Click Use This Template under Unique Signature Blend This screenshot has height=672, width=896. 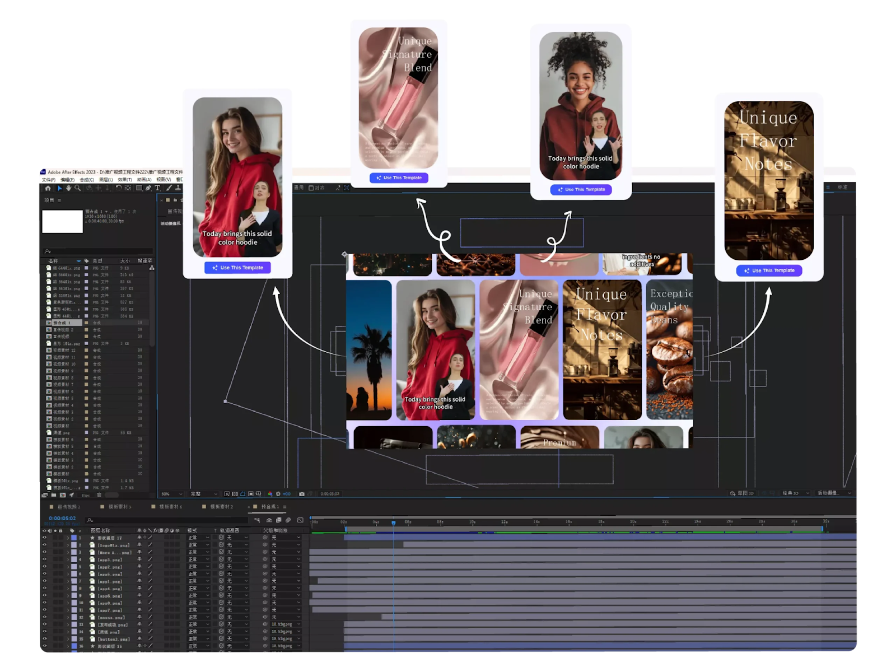click(x=399, y=178)
